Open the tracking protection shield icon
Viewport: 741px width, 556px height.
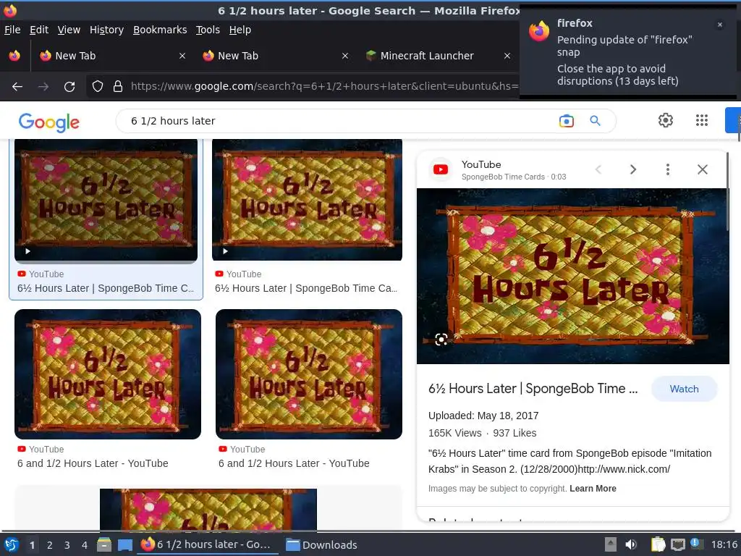click(x=98, y=86)
